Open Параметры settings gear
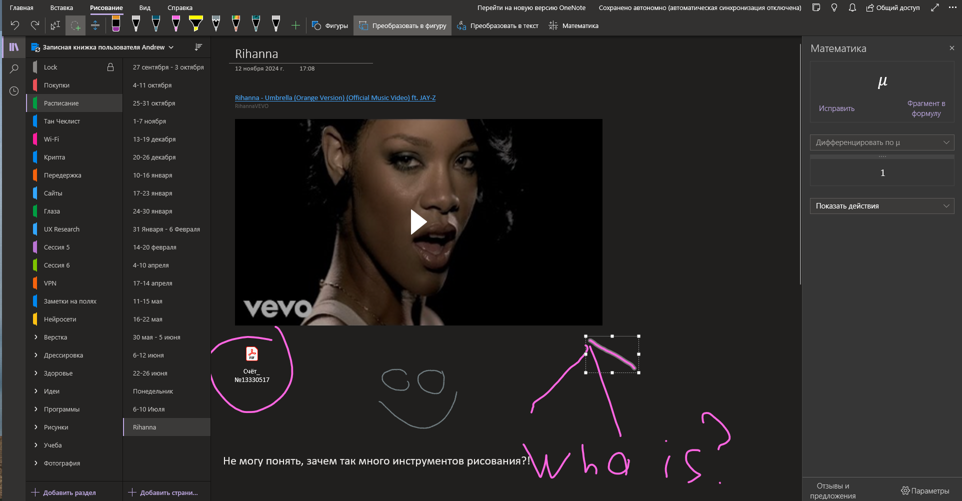Image resolution: width=962 pixels, height=501 pixels. pos(925,491)
